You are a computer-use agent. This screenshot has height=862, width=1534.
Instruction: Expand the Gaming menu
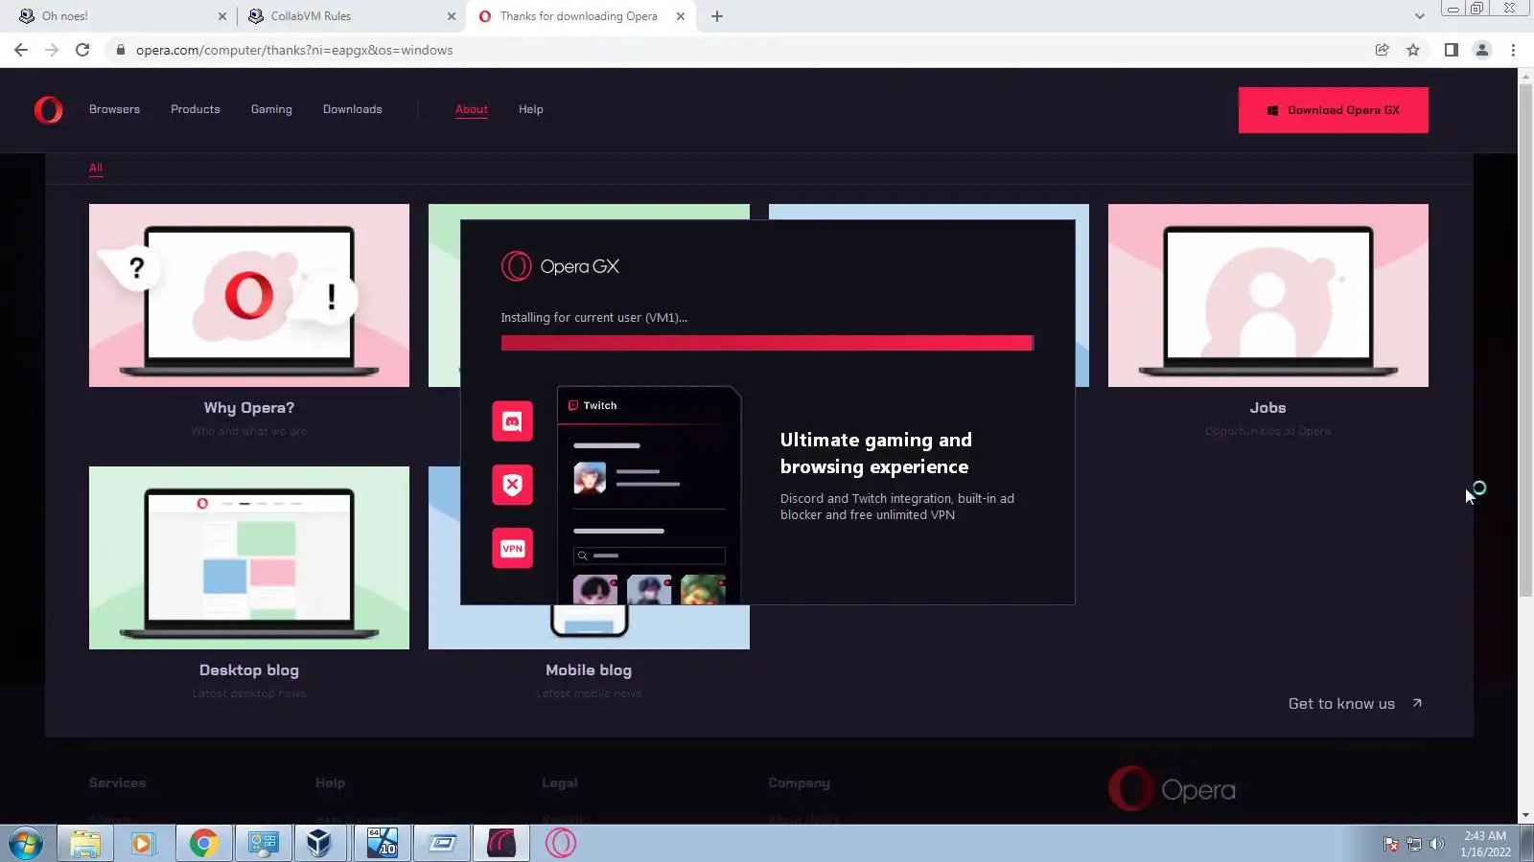[271, 109]
